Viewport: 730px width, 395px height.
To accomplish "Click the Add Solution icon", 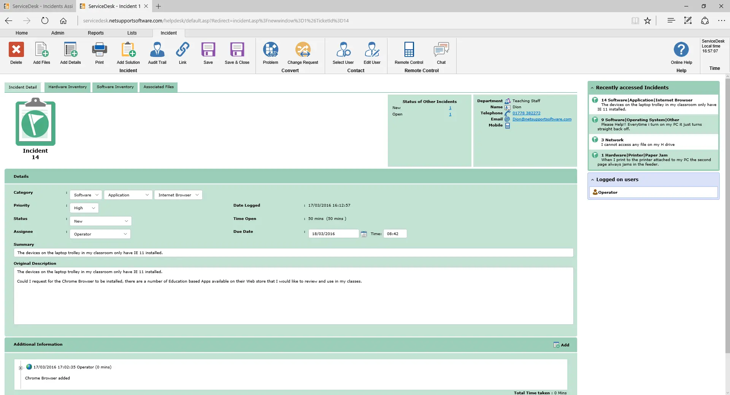I will click(128, 52).
